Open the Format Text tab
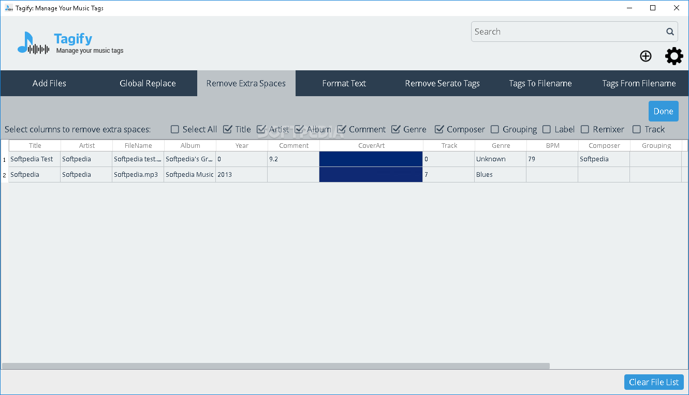 344,83
